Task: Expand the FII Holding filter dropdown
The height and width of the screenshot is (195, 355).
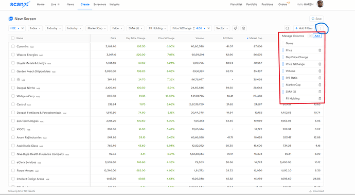Action: pyautogui.click(x=157, y=28)
